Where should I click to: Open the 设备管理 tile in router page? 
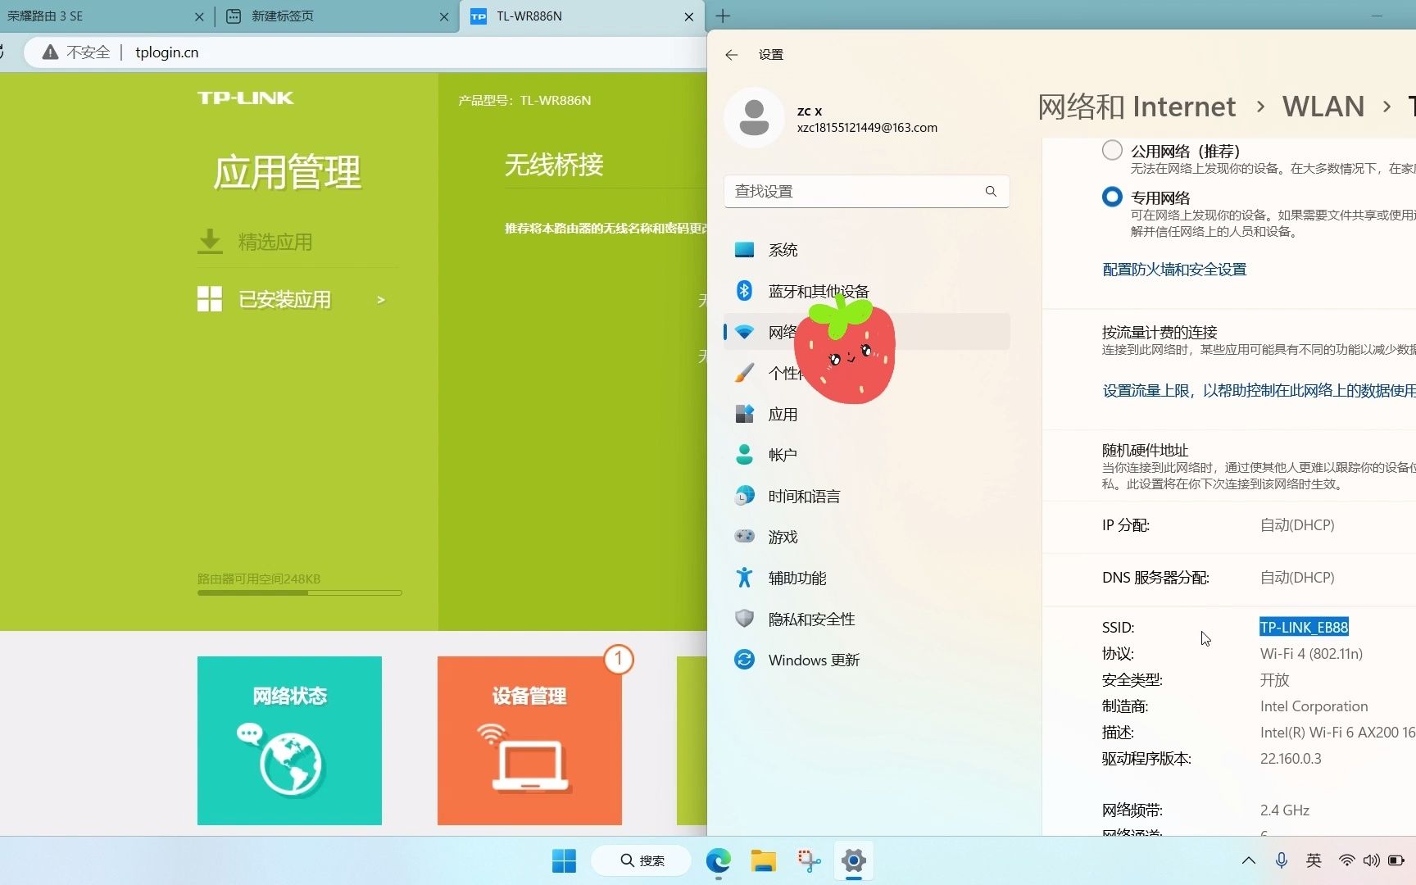point(529,740)
